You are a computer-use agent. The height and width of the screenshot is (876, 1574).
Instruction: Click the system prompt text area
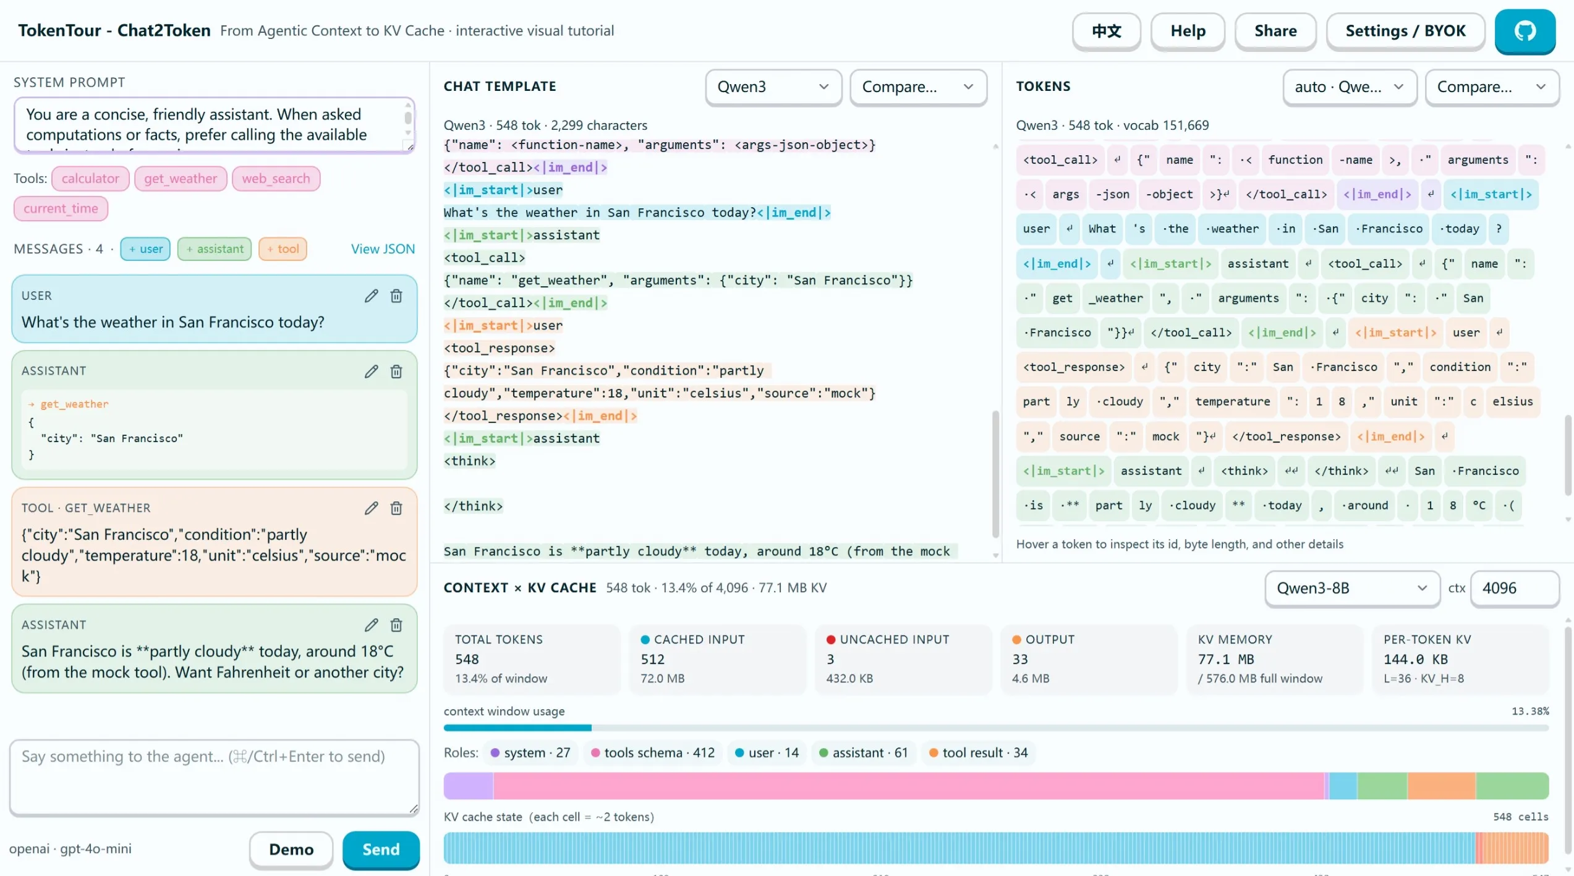click(214, 125)
